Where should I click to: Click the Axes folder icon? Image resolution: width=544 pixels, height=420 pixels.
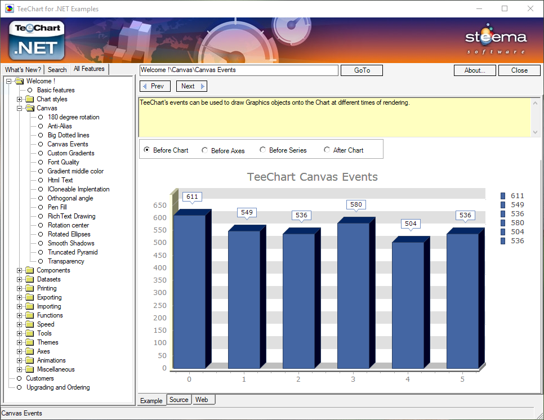click(30, 351)
